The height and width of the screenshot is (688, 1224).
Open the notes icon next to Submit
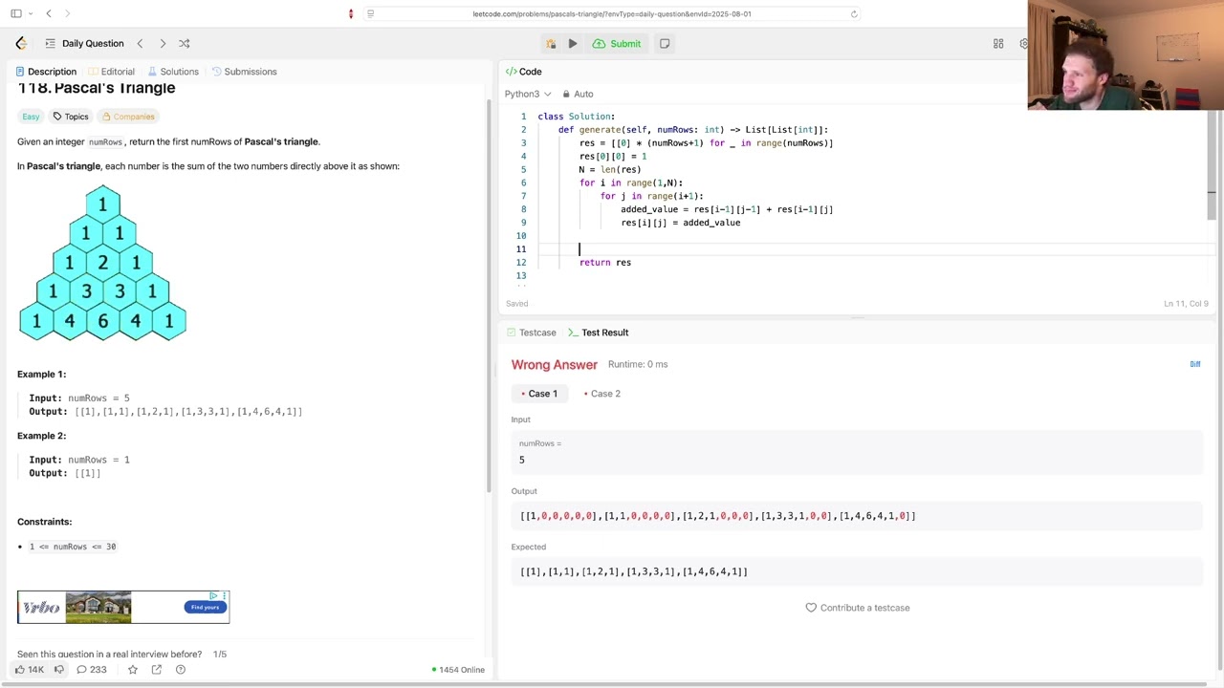665,43
